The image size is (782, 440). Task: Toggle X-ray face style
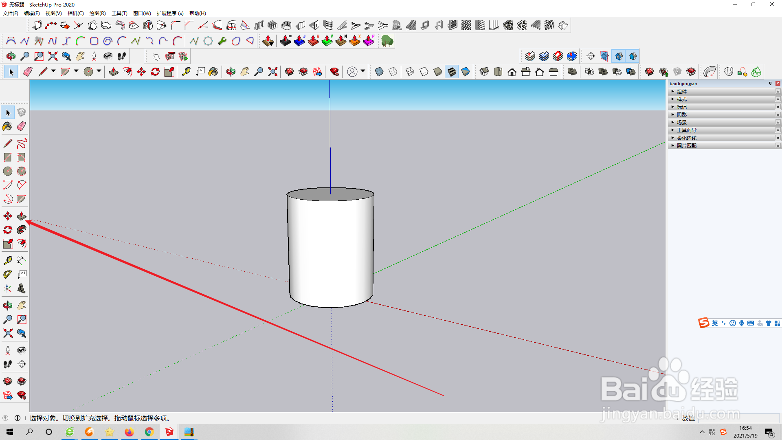379,72
